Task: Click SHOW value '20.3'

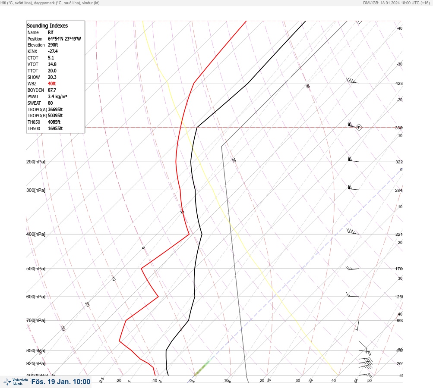Action: [x=52, y=77]
